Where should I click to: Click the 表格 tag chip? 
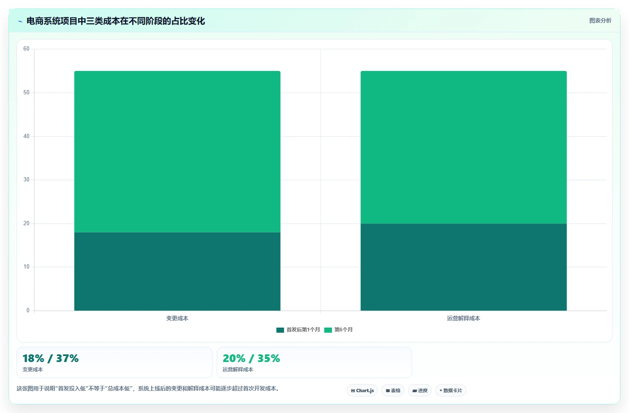coord(393,390)
